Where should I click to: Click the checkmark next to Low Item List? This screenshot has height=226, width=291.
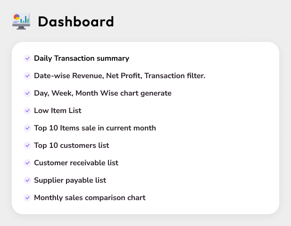click(x=27, y=111)
